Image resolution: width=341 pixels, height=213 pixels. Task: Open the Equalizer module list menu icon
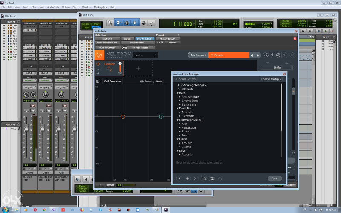click(x=98, y=69)
